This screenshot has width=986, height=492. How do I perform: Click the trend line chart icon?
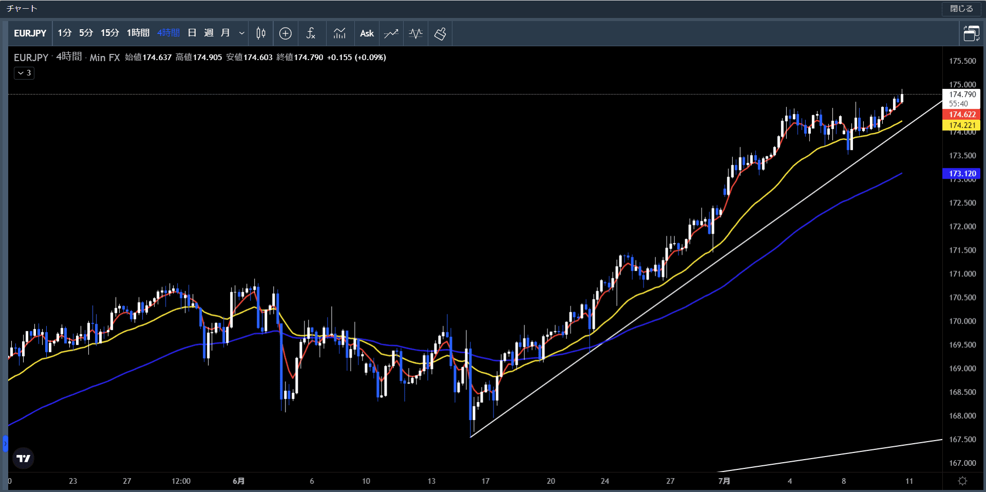click(391, 33)
